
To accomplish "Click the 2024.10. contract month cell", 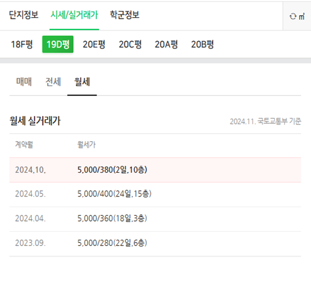I will 30,170.
